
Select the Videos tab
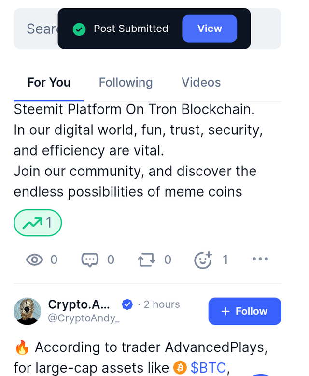click(201, 82)
